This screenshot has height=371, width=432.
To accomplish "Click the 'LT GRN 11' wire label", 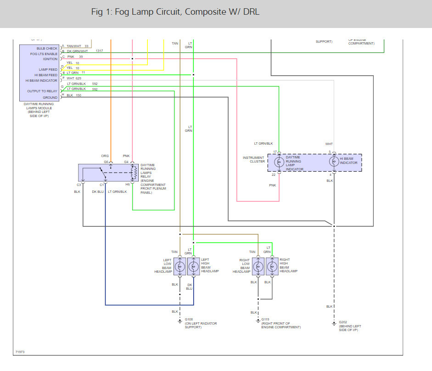I will [76, 73].
